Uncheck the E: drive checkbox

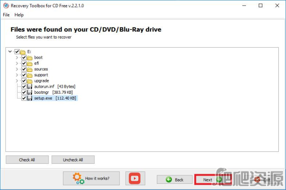pos(17,51)
